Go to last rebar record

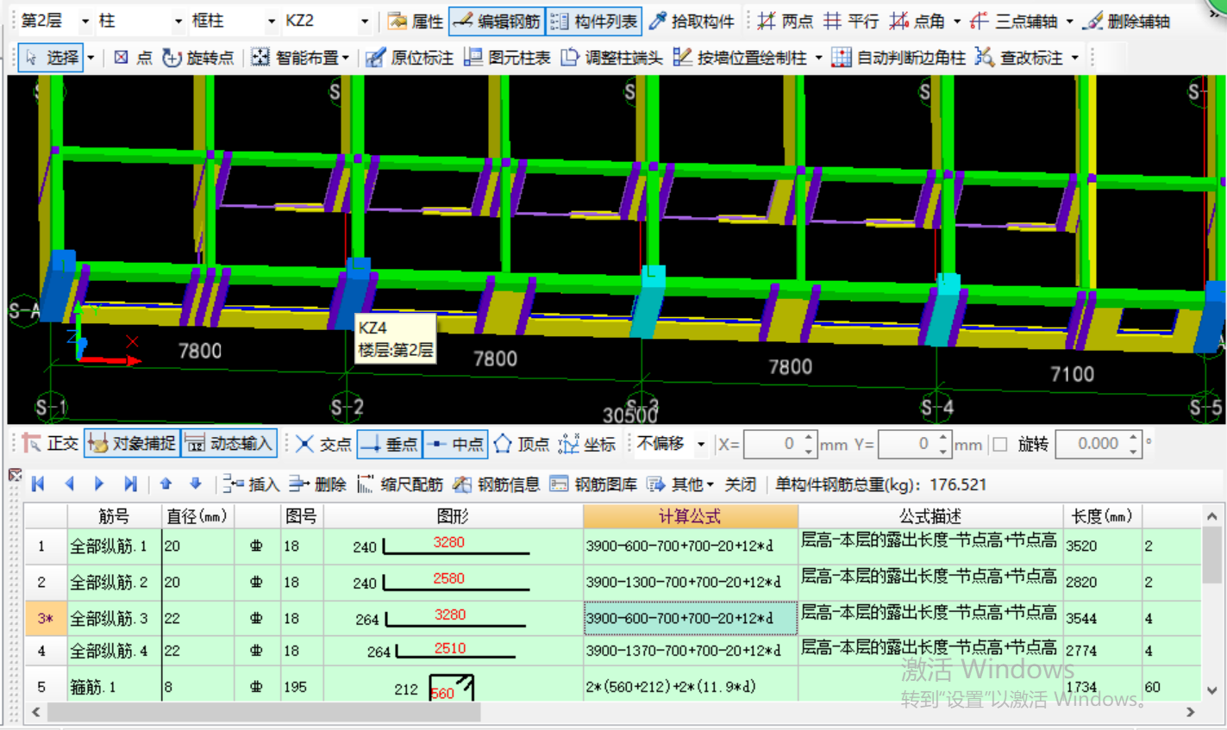click(130, 484)
